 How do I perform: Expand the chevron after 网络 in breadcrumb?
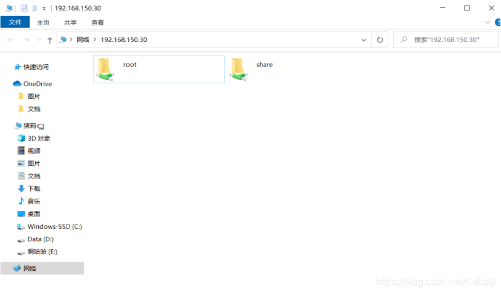pos(95,39)
